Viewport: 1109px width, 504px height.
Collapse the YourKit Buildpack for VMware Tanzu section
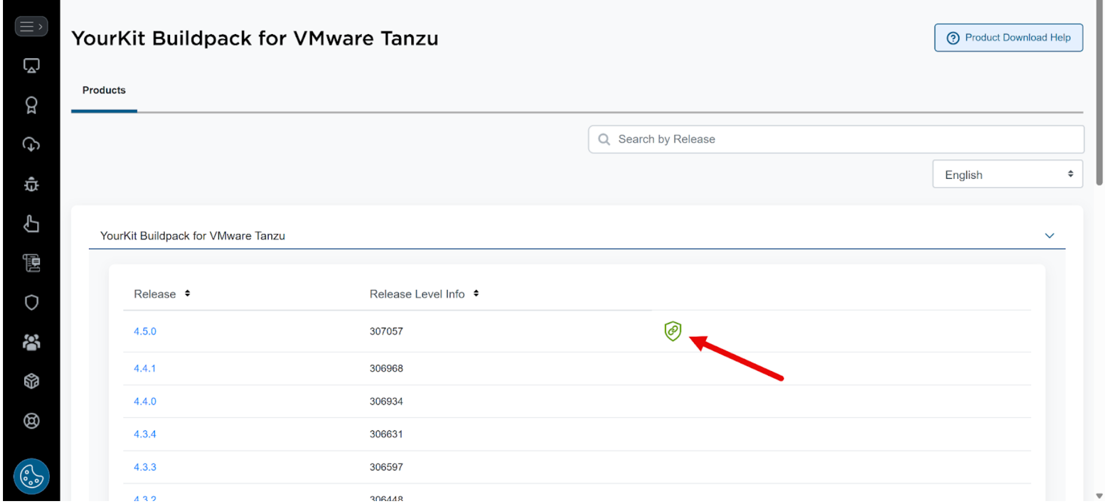[1049, 236]
